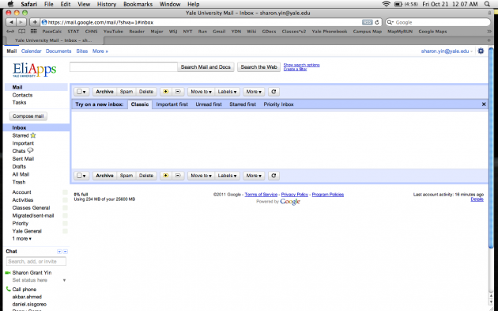Minimize the Chat panel
Image resolution: width=498 pixels, height=311 pixels.
(66, 252)
